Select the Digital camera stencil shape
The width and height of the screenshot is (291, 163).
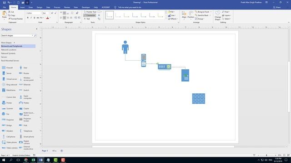(25, 142)
